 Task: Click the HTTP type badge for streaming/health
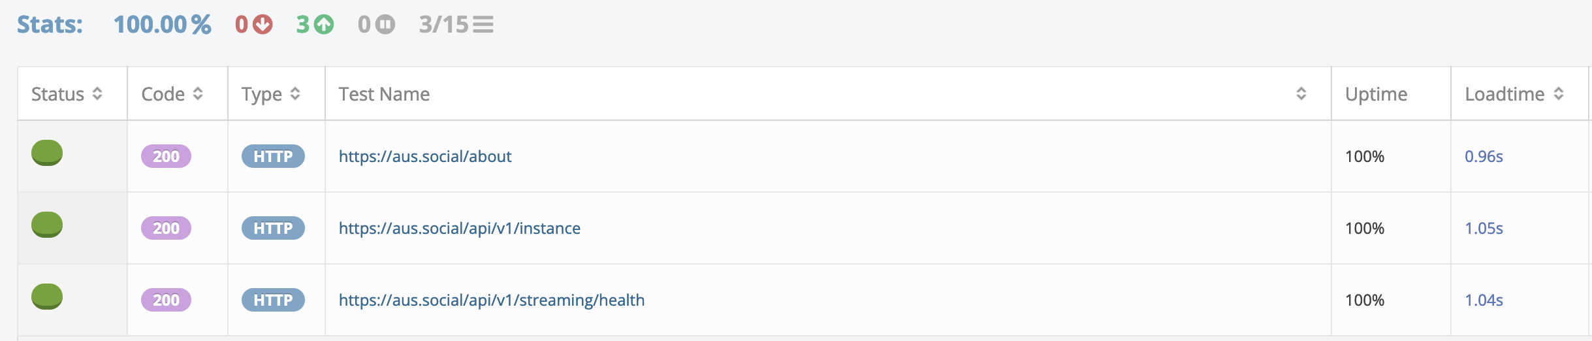273,300
